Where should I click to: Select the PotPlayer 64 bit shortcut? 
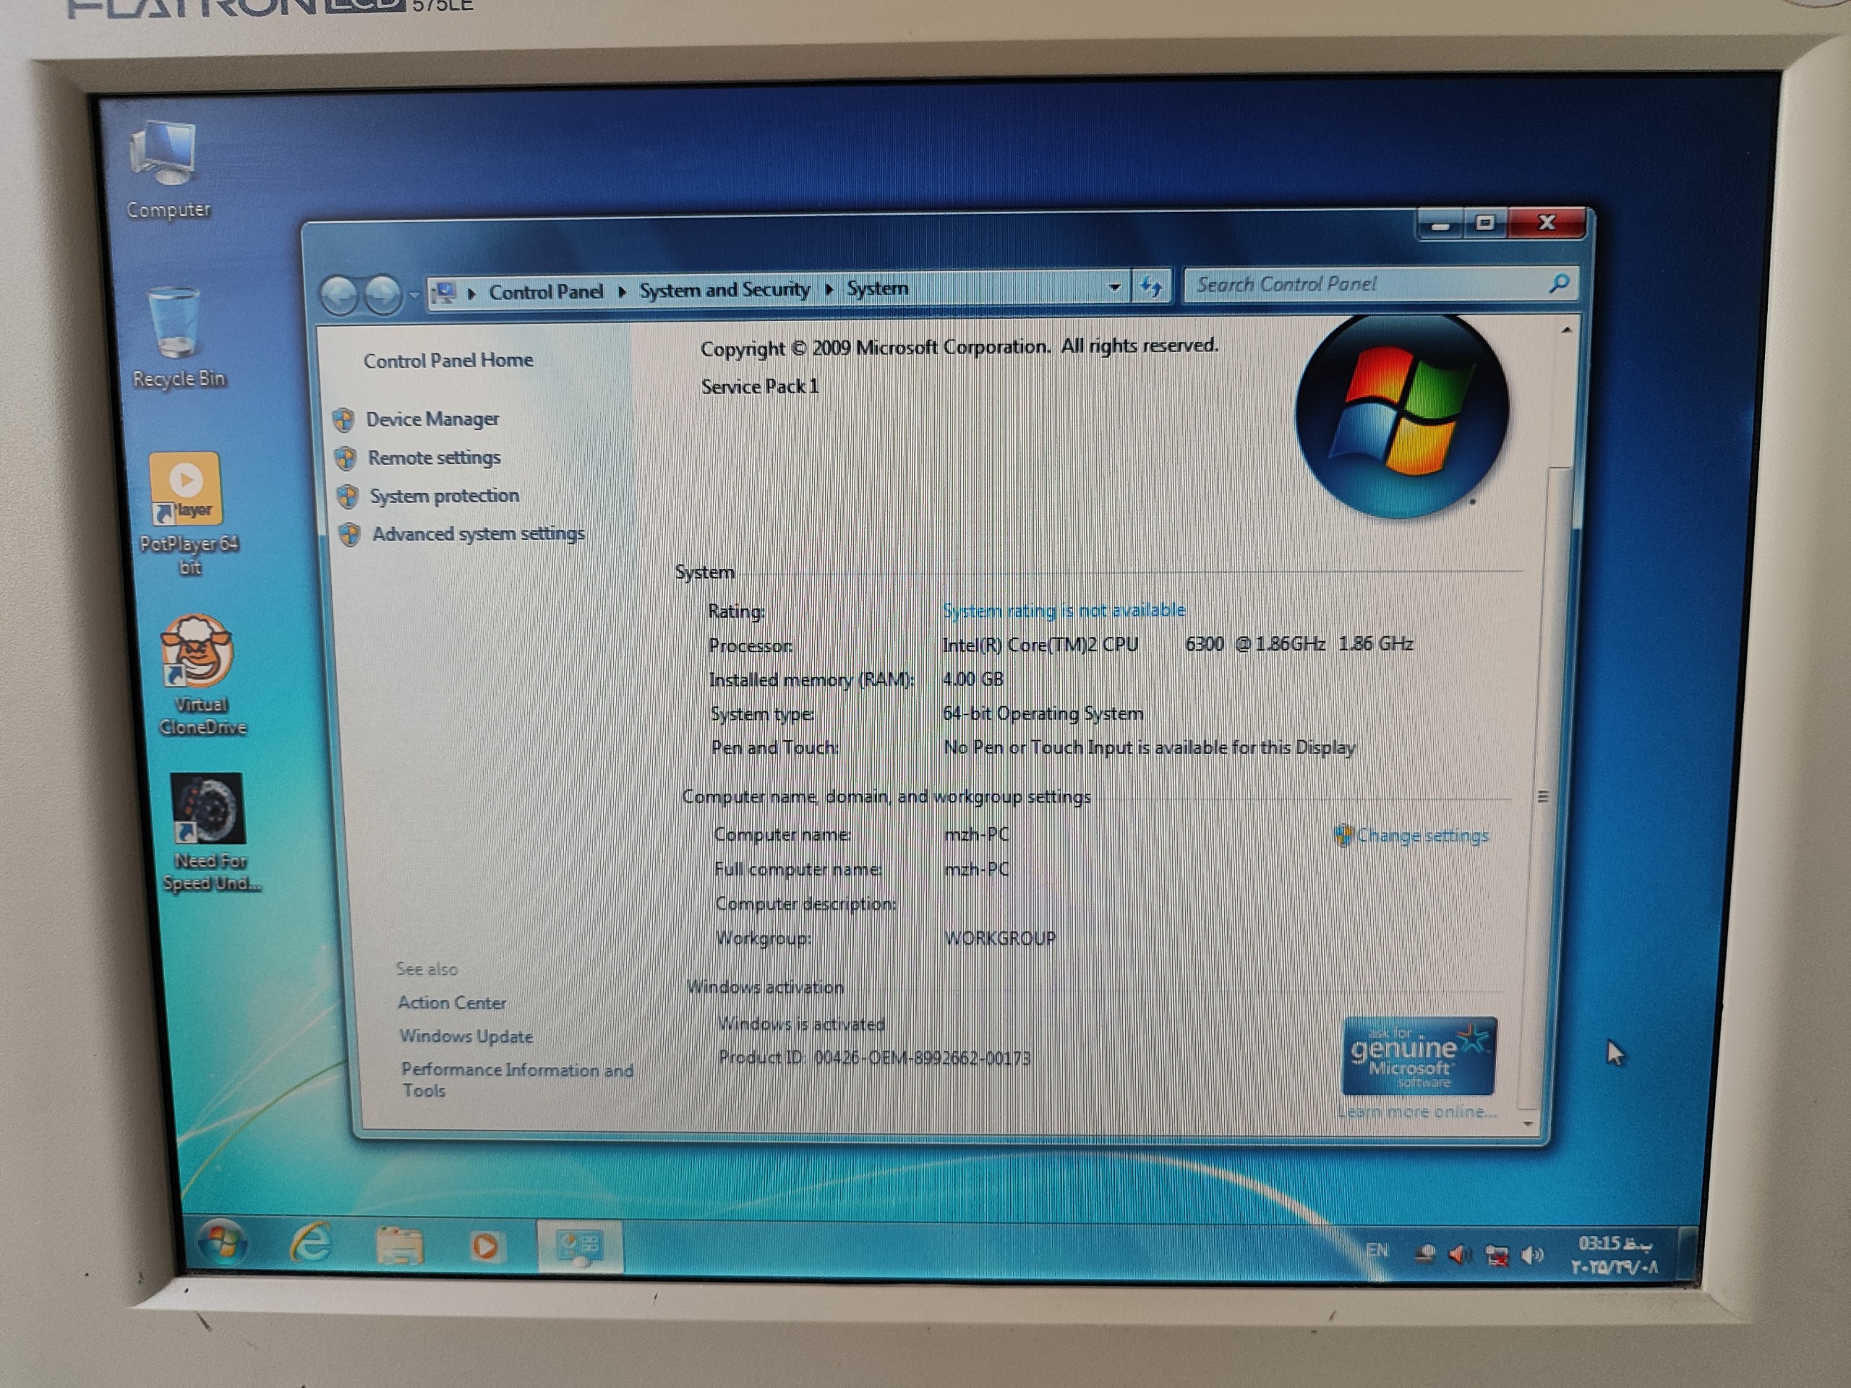[x=187, y=514]
